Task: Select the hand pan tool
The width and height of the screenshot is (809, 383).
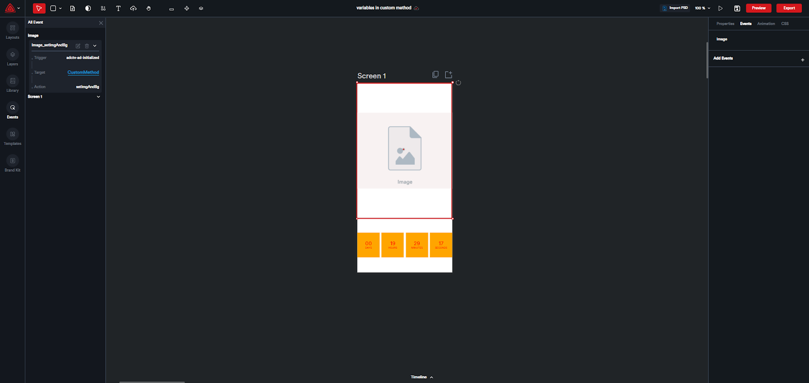Action: (149, 8)
